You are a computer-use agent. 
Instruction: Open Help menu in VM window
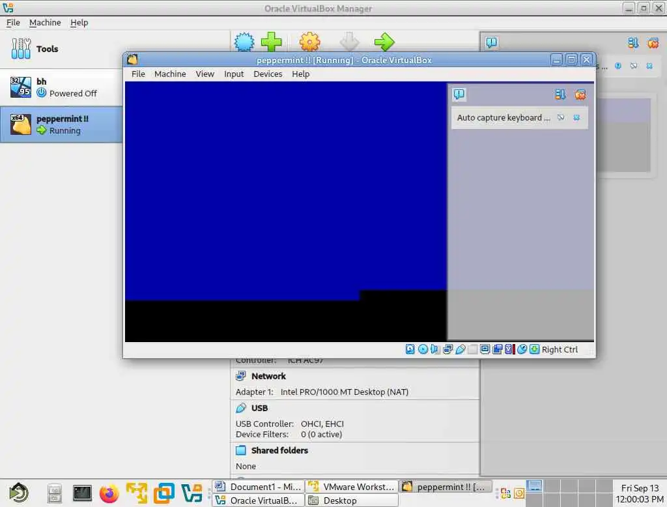pyautogui.click(x=301, y=74)
